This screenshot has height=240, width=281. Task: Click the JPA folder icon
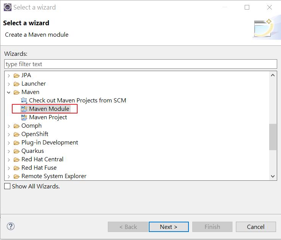point(16,75)
